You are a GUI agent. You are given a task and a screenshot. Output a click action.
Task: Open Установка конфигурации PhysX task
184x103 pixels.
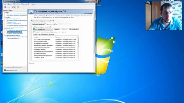click(x=15, y=33)
